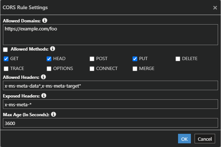Enable the MERGE method checkbox
Viewport: 221px width, 147px height.
pos(135,69)
